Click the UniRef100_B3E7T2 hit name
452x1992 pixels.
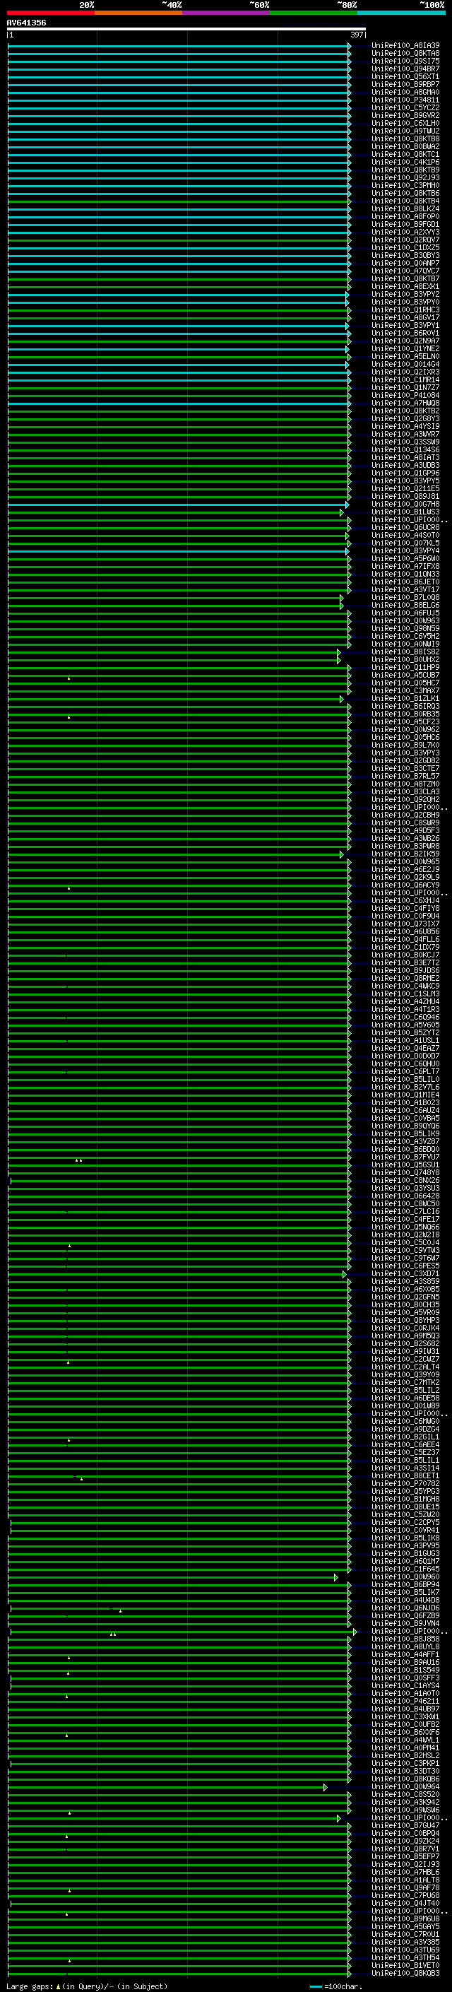pos(405,962)
